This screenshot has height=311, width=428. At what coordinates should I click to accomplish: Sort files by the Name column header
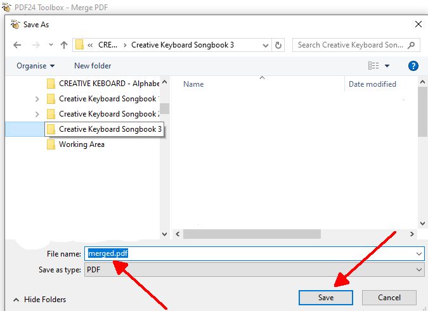pos(193,84)
